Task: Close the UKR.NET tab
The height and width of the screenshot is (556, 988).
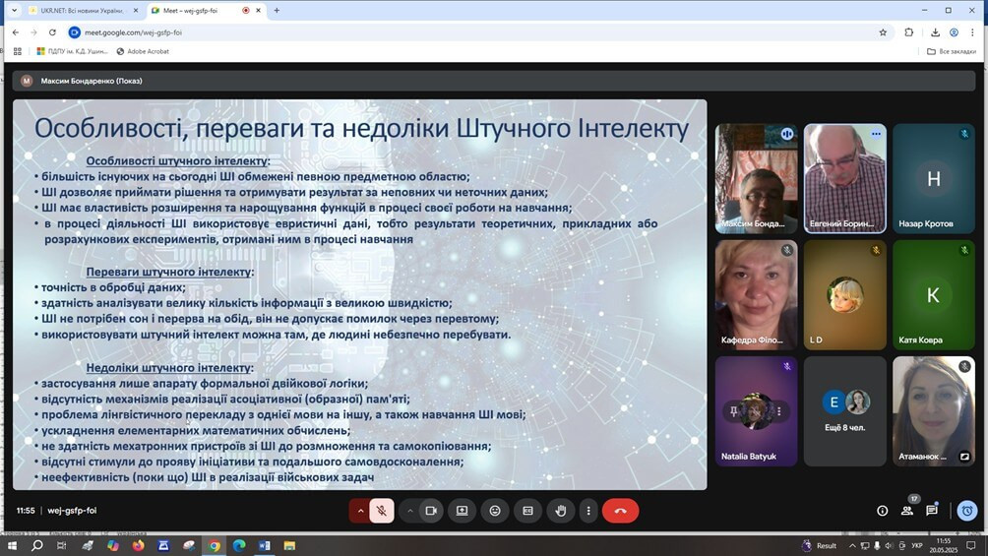Action: 135,10
